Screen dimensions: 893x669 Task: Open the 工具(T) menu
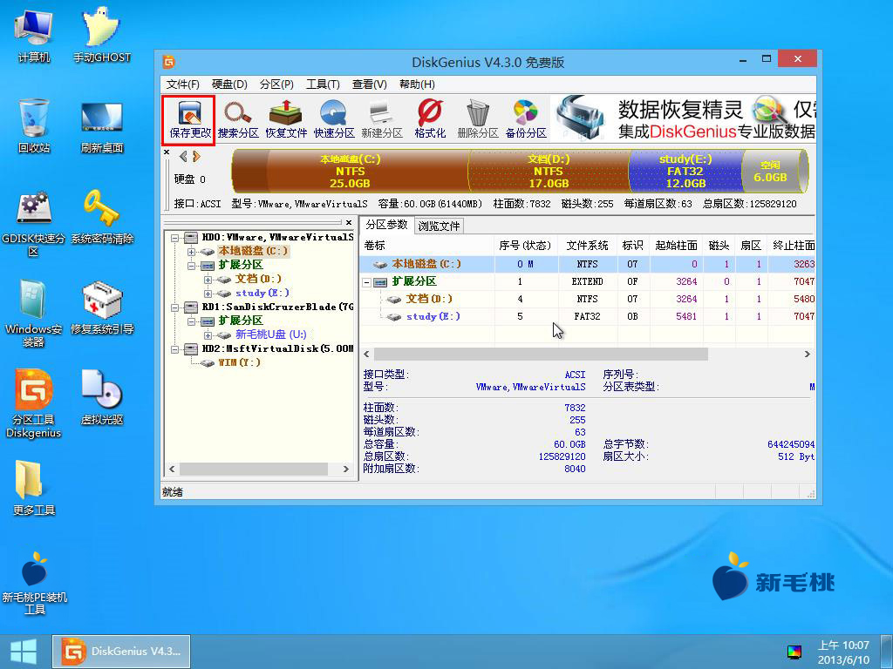point(323,84)
